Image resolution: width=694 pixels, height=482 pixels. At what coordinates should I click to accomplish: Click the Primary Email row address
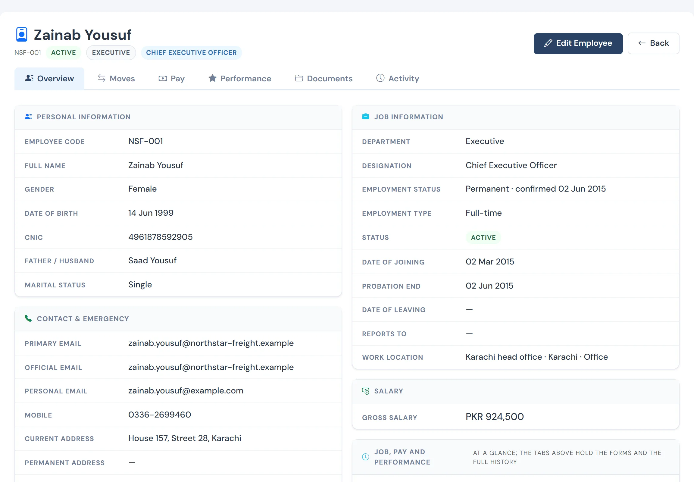click(211, 343)
